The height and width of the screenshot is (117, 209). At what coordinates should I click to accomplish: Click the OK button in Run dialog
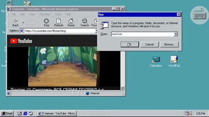[130, 45]
